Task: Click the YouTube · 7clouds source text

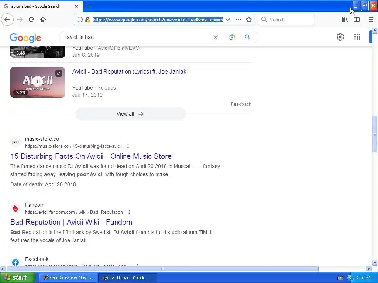Action: [x=94, y=88]
